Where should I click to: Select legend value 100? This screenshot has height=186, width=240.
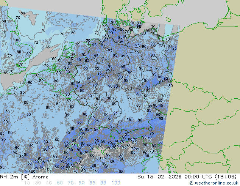pyautogui.click(x=116, y=183)
